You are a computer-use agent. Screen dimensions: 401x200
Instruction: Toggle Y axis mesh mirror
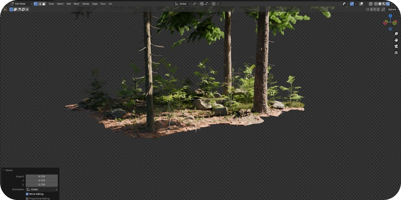coord(375,9)
